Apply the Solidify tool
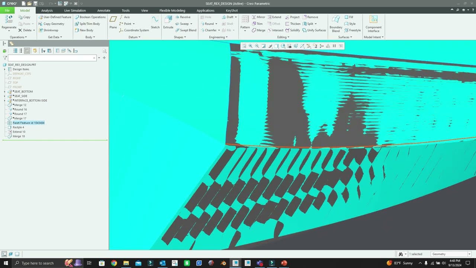The width and height of the screenshot is (476, 268). pyautogui.click(x=293, y=30)
